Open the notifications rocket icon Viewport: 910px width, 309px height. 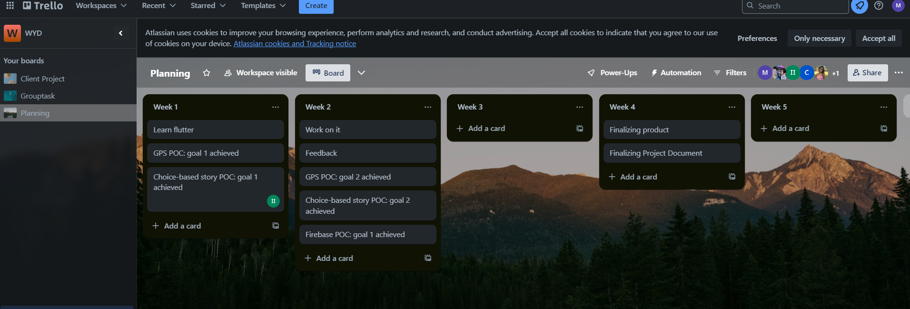pos(859,6)
